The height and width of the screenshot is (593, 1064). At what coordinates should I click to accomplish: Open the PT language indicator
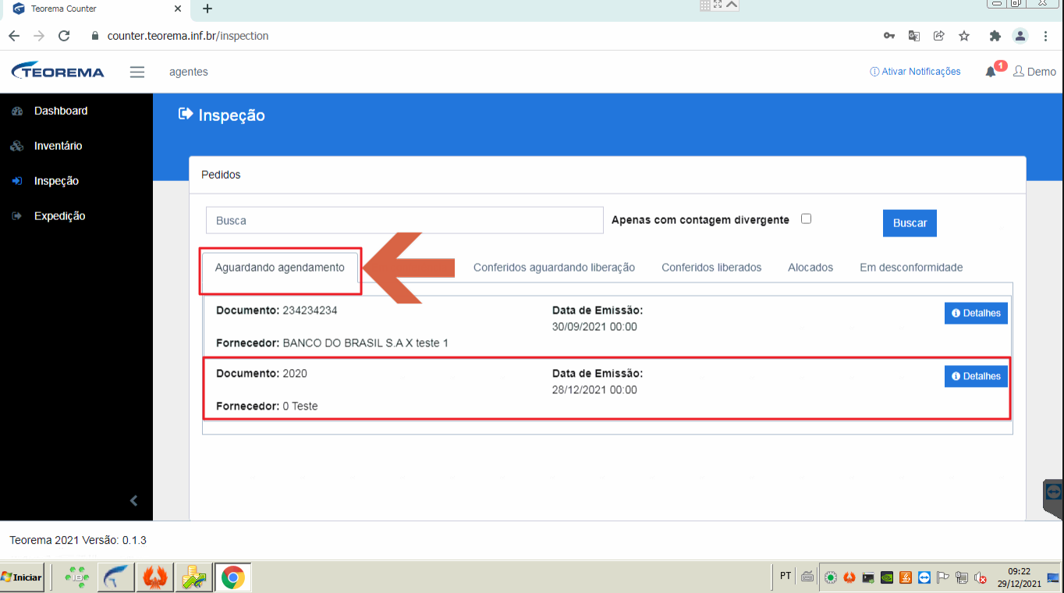pos(786,577)
